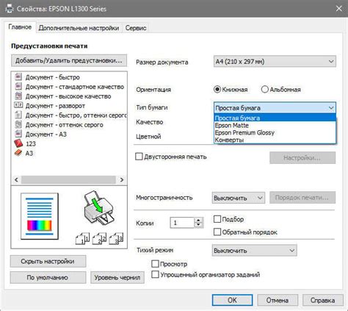
Task: Click Скрыть настройки button
Action: [x=48, y=261]
